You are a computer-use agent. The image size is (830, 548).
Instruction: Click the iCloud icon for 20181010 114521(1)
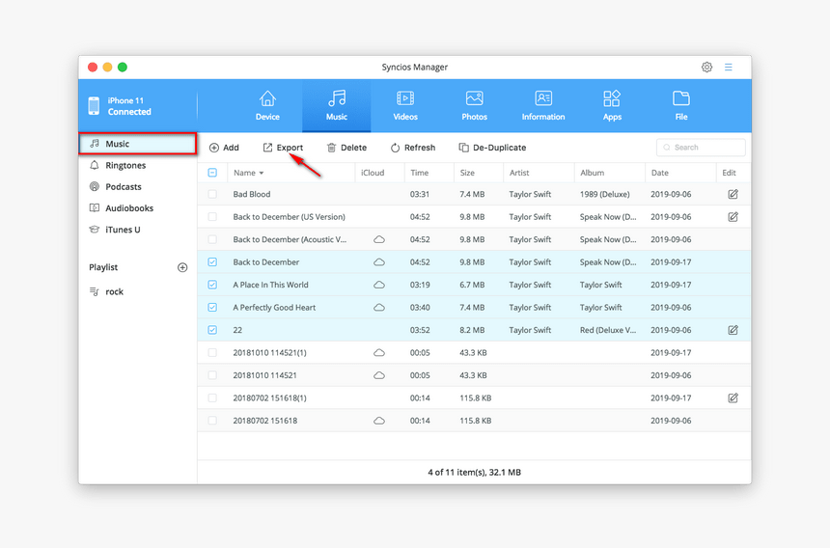pyautogui.click(x=379, y=353)
